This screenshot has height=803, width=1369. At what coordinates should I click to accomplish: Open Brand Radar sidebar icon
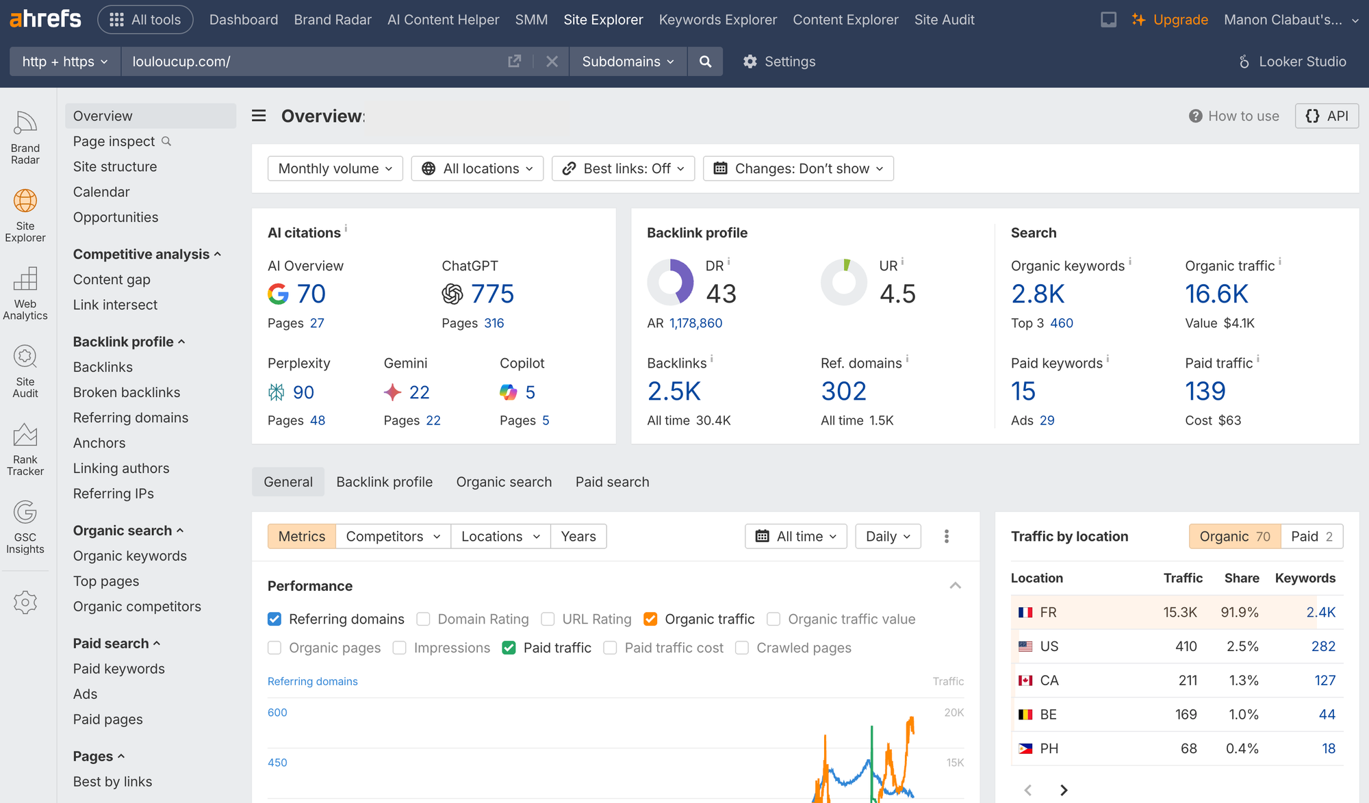tap(25, 137)
